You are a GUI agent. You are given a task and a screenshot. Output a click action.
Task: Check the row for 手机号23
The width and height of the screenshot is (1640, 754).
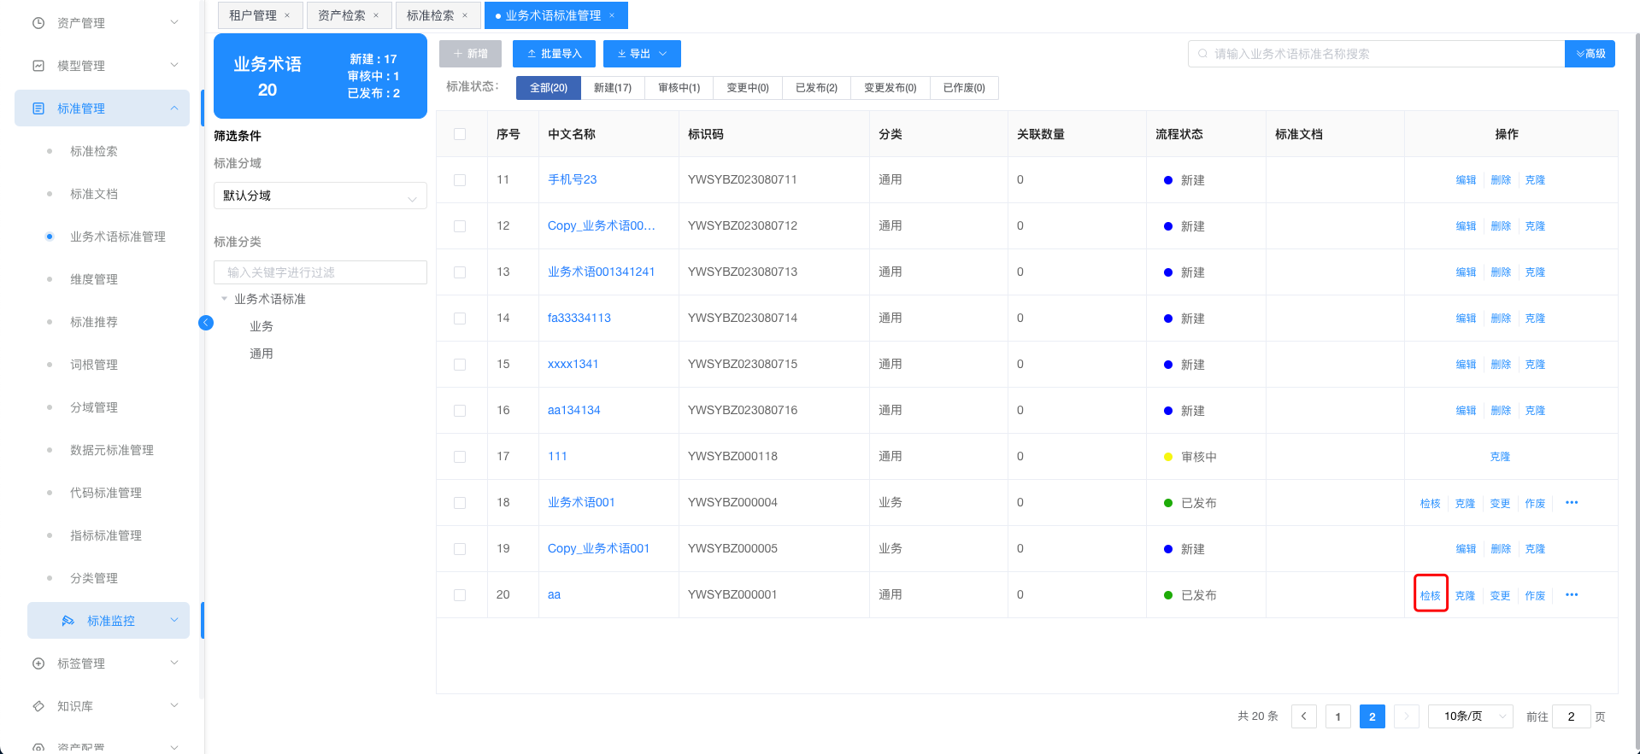pos(460,180)
